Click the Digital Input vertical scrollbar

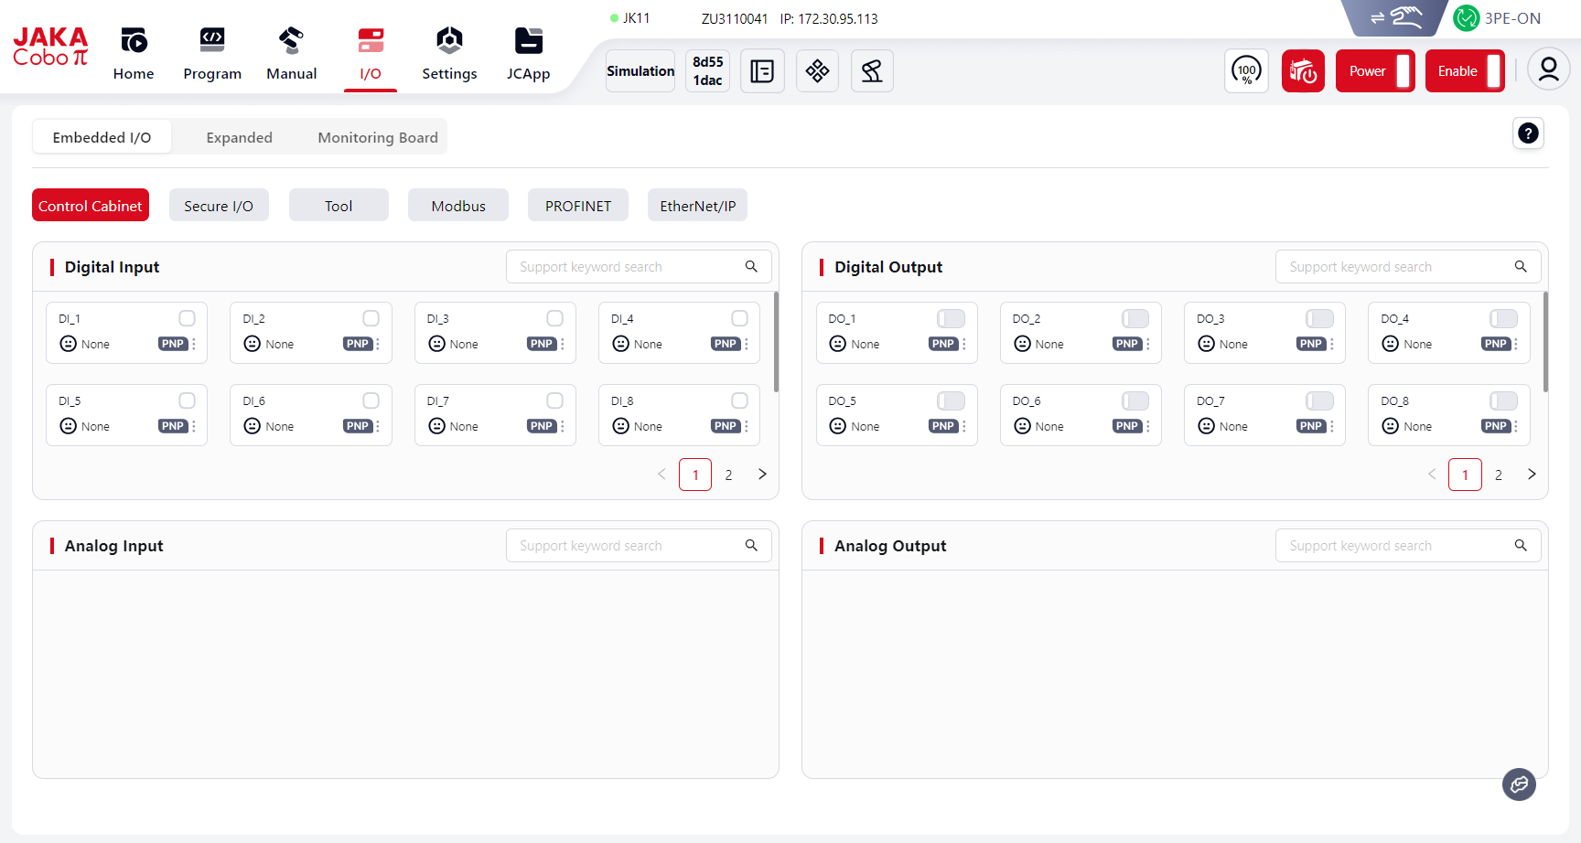click(x=776, y=343)
